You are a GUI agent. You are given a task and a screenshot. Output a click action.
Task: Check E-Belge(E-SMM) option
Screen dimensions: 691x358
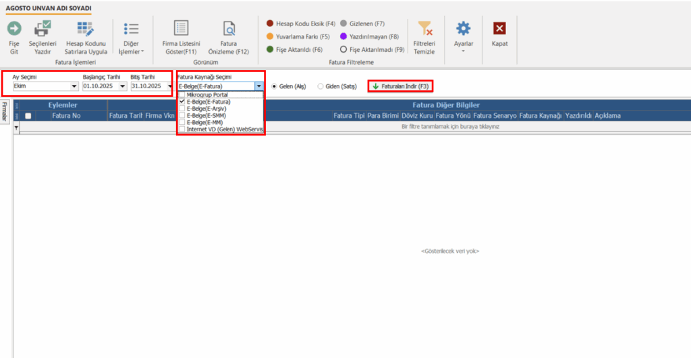[182, 115]
